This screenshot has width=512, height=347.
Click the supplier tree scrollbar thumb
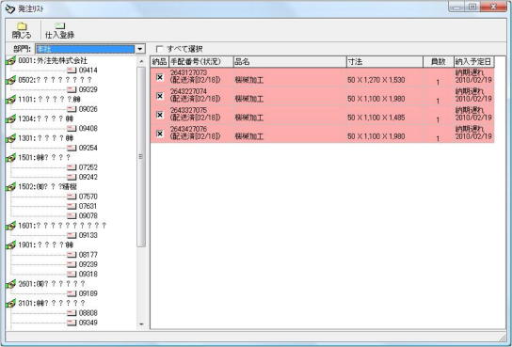(141, 156)
